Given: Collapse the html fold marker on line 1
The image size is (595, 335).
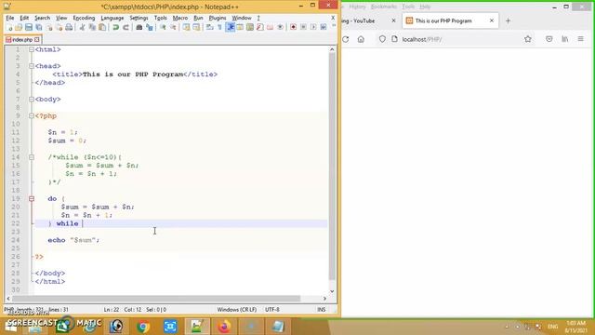Looking at the screenshot, I should (32, 49).
